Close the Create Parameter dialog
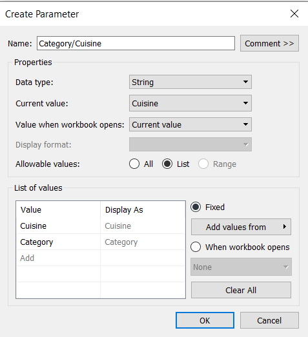This screenshot has height=337, width=308. click(x=294, y=14)
